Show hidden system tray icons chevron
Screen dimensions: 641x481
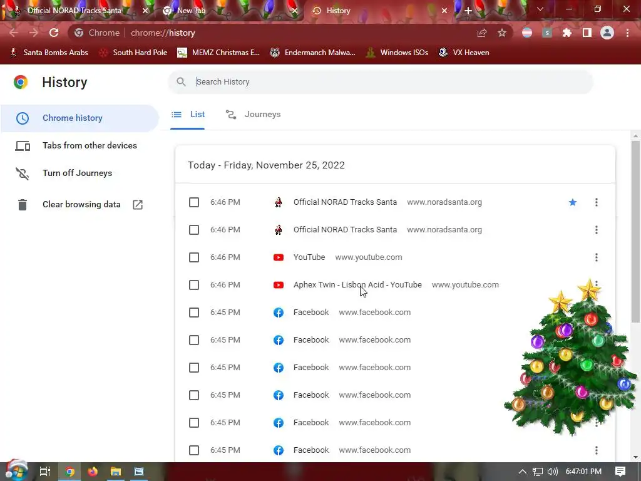point(523,472)
